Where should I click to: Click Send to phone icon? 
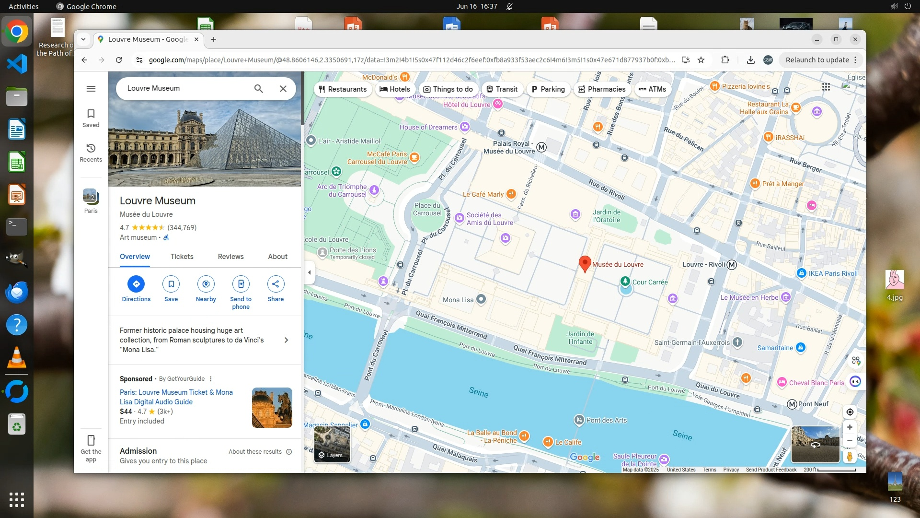[241, 284]
